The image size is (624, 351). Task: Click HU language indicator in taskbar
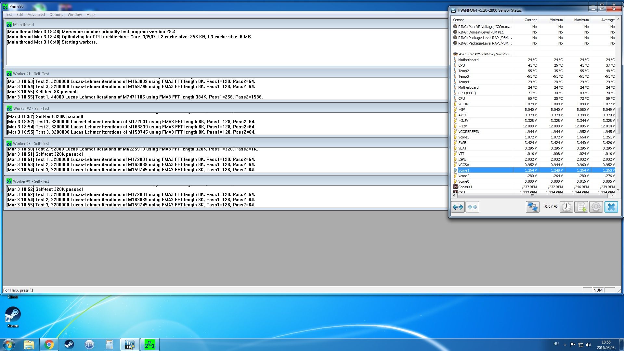[x=556, y=344]
